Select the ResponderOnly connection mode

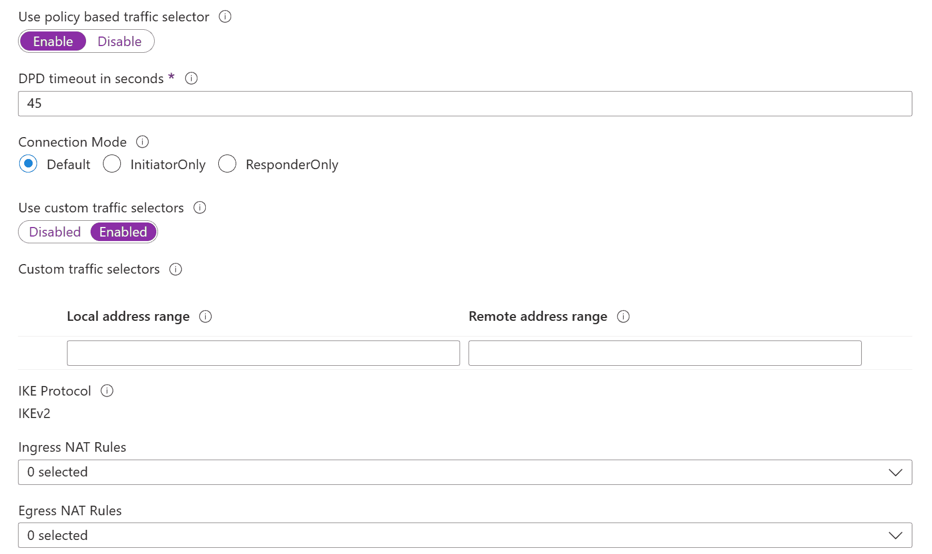[227, 164]
